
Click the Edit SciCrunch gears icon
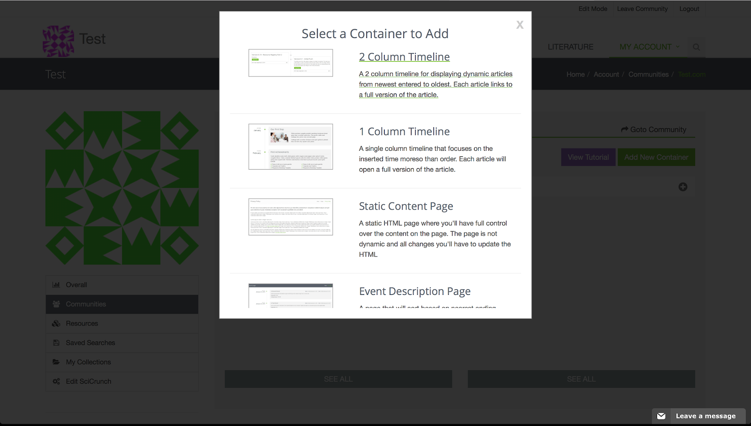tap(56, 381)
